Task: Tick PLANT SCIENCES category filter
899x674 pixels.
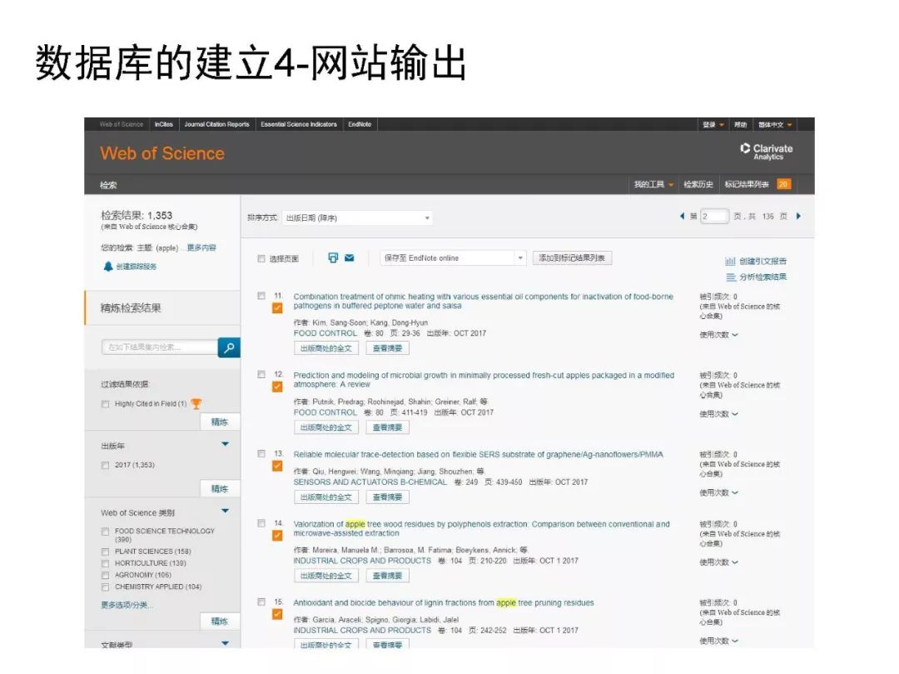Action: 105,552
